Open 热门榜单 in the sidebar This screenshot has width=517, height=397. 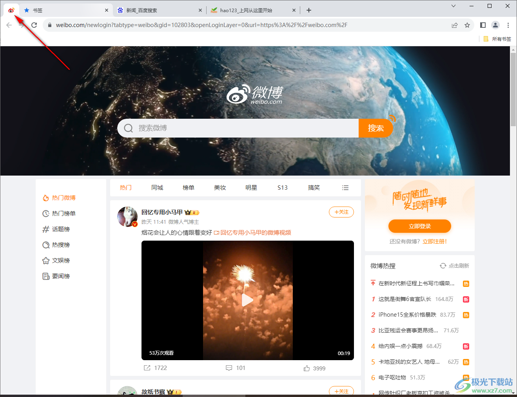click(59, 214)
